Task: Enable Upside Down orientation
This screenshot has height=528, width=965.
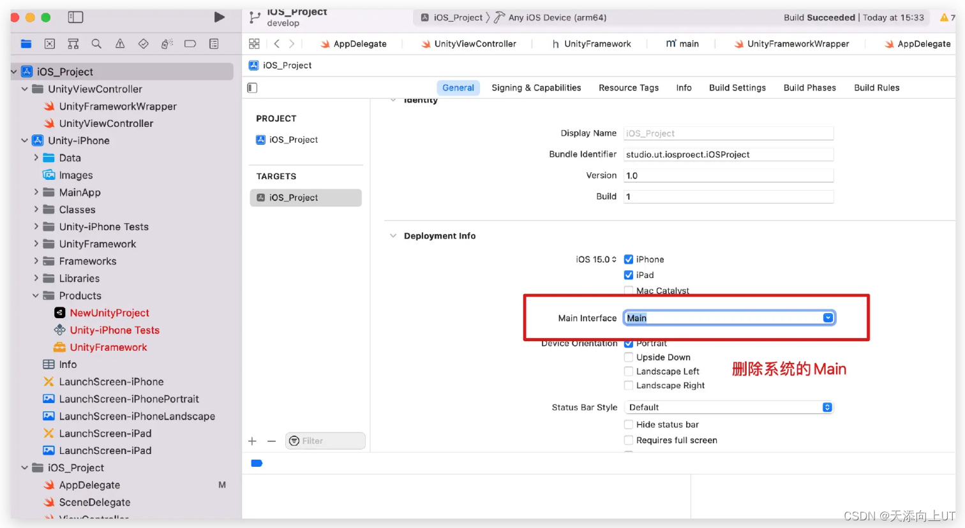Action: point(629,357)
